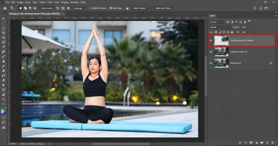Select the Frame tool
Viewport: 278px width, 146px height.
click(x=3, y=42)
